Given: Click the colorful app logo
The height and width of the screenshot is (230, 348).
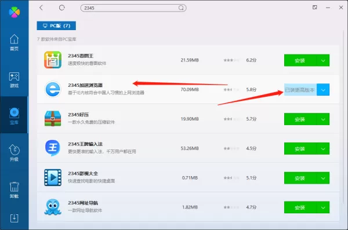Looking at the screenshot, I should click(x=14, y=12).
